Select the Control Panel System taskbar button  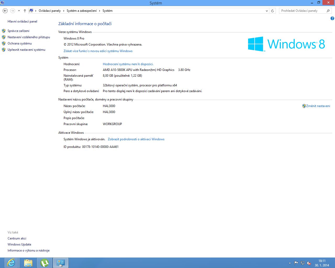point(61,263)
